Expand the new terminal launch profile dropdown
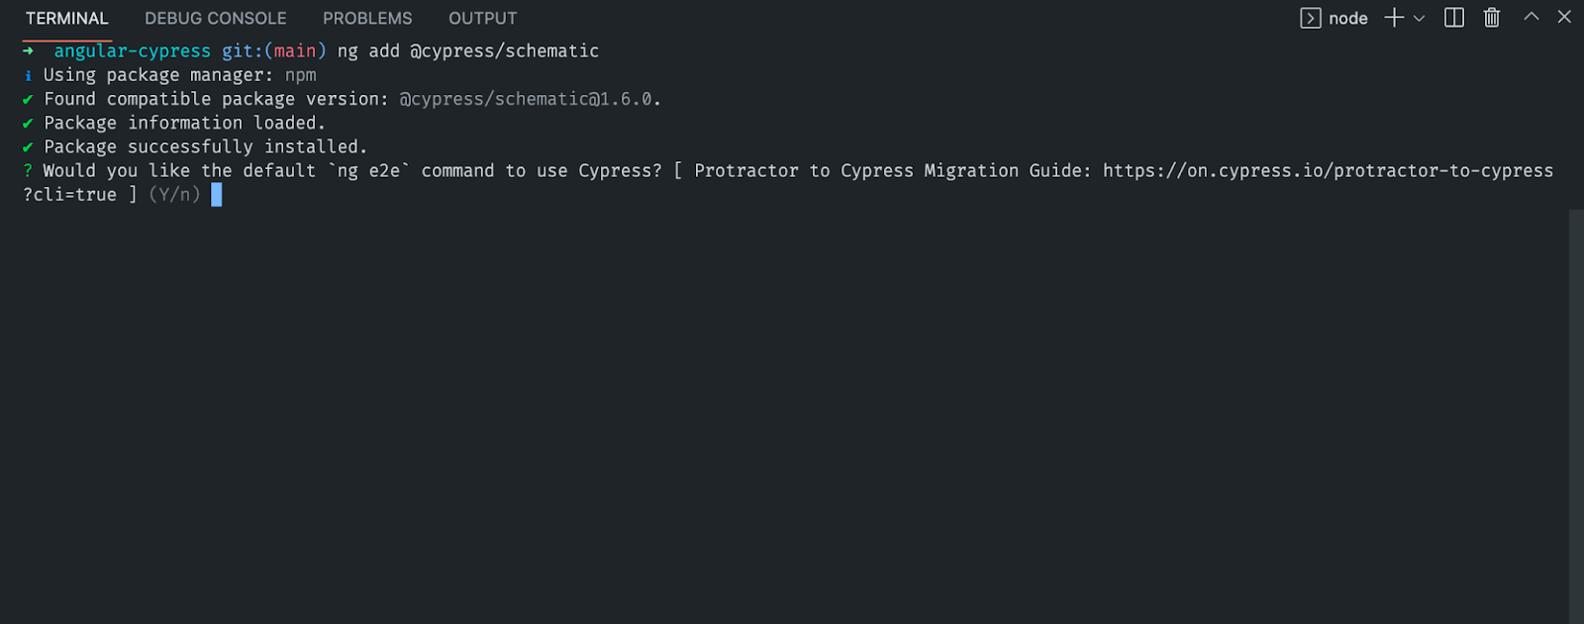 [x=1419, y=18]
